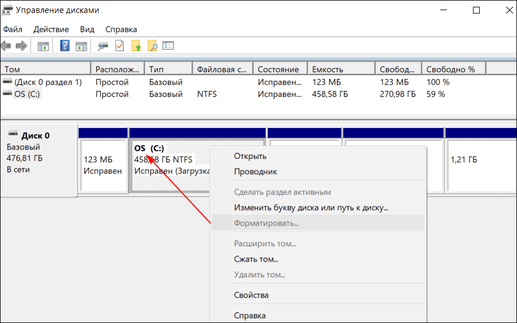This screenshot has height=323, width=517.
Task: Open Help via the blue question mark icon
Action: pos(65,46)
